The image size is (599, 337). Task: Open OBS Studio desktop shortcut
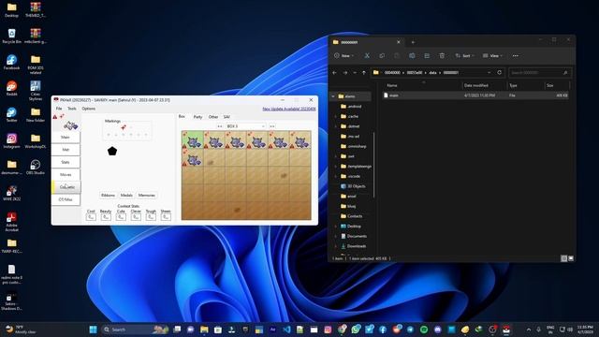[x=36, y=168]
